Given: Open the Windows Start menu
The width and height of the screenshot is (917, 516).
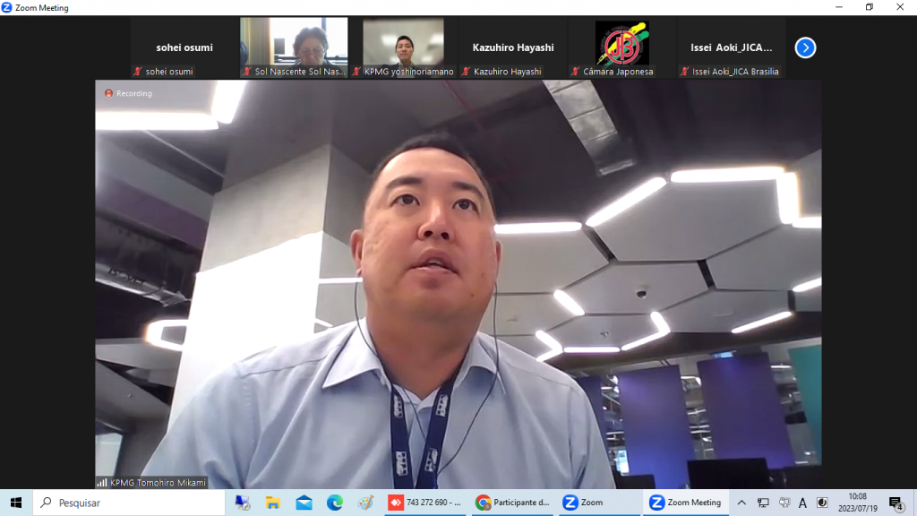Looking at the screenshot, I should point(15,503).
